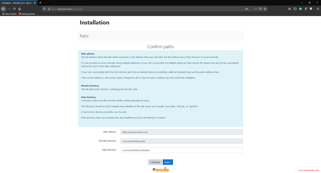
Task: Click the bold "Web address" heading in info box
Action: point(87,54)
